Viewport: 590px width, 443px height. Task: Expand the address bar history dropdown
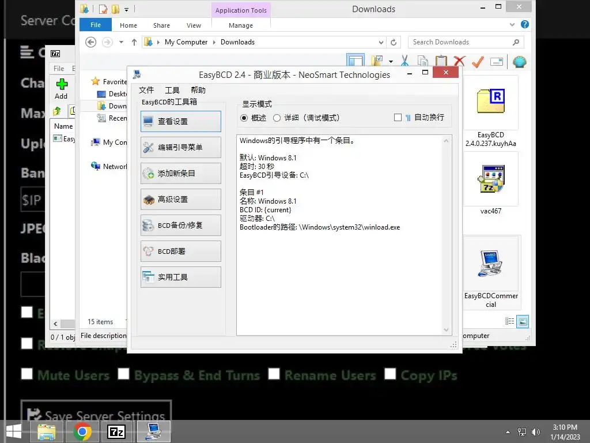point(381,42)
